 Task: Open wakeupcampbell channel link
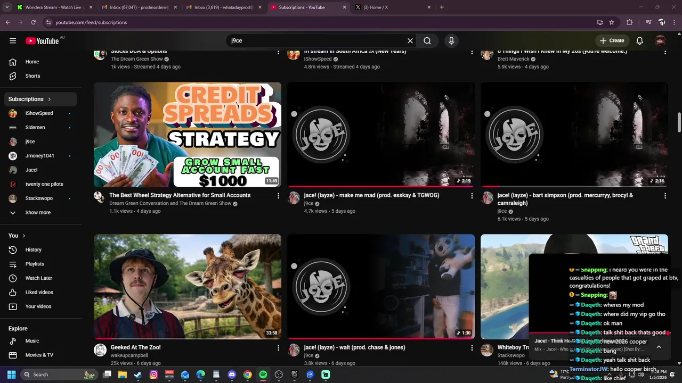click(129, 355)
